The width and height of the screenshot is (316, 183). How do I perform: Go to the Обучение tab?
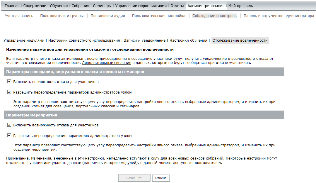click(59, 6)
